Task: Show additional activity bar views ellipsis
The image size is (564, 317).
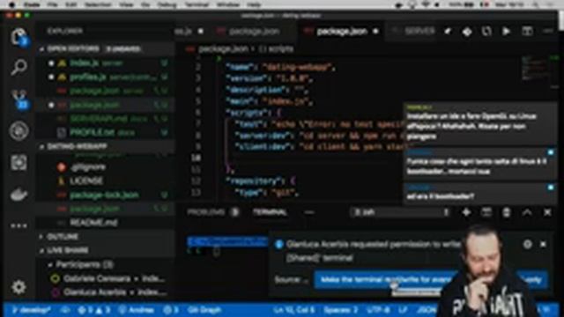Action: pos(19,225)
